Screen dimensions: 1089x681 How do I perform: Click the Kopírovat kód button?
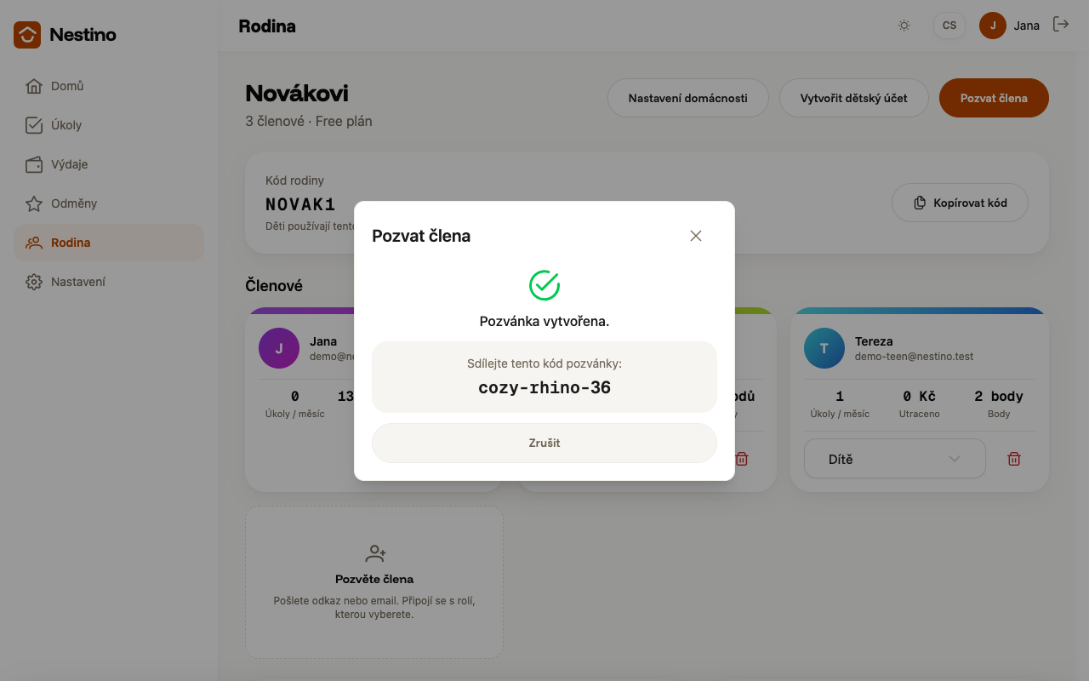pyautogui.click(x=960, y=203)
